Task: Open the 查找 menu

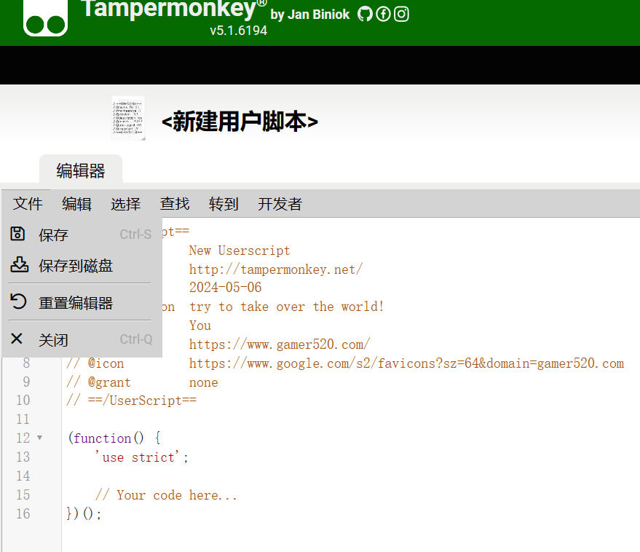Action: 175,204
